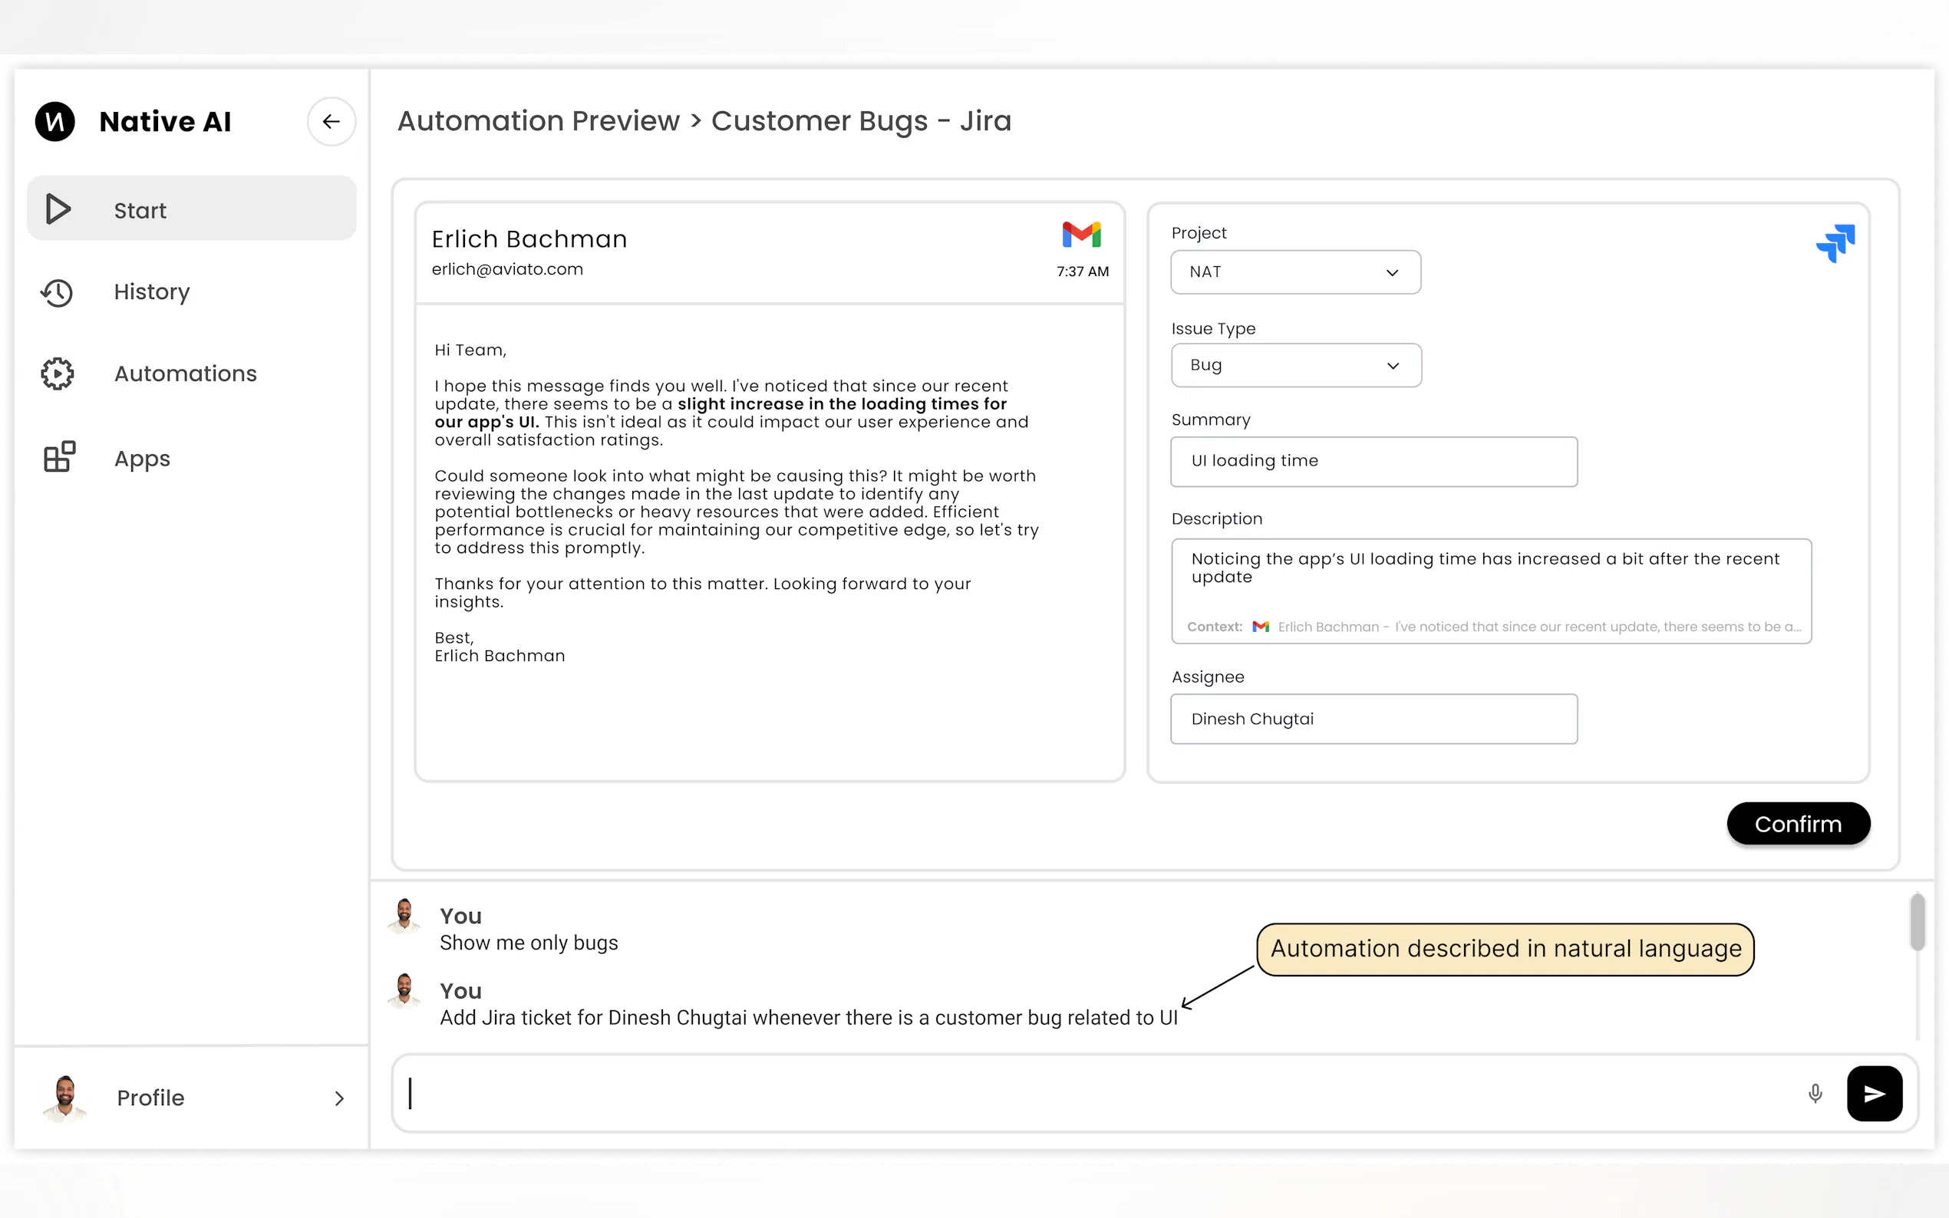The width and height of the screenshot is (1949, 1218).
Task: Click the Automations gear icon
Action: 58,374
